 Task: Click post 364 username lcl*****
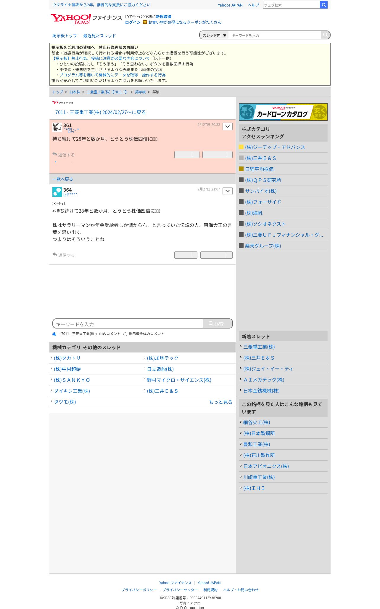[70, 195]
